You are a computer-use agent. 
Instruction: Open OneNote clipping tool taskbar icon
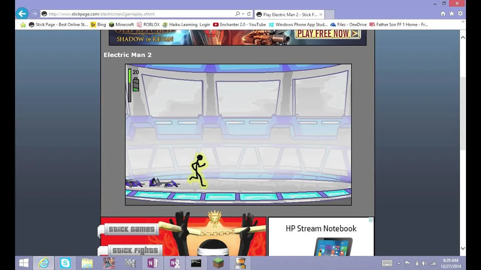click(x=174, y=263)
